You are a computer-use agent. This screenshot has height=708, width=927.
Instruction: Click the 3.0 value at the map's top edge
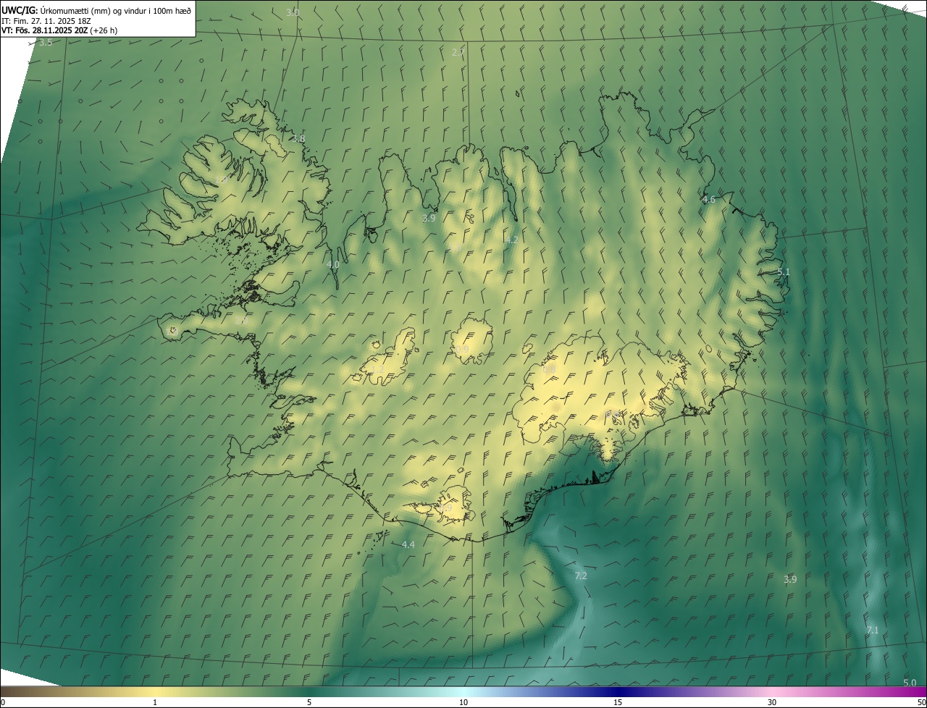point(293,12)
